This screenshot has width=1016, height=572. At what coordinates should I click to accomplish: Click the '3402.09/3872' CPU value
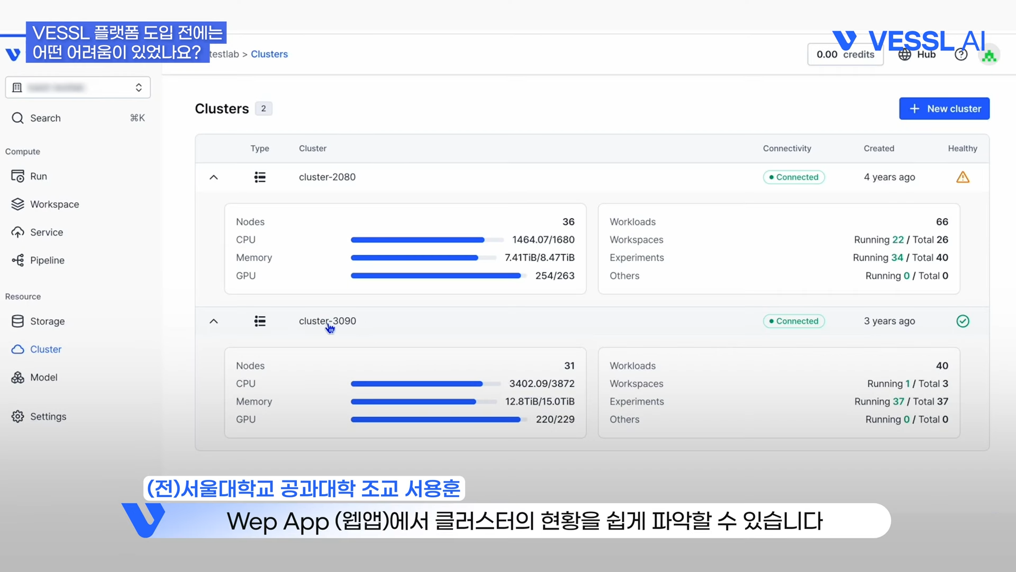pyautogui.click(x=542, y=383)
